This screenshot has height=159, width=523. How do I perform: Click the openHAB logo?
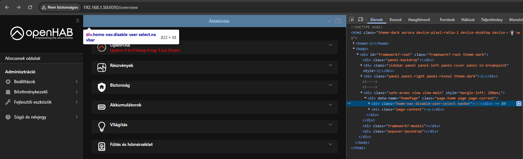(x=42, y=33)
